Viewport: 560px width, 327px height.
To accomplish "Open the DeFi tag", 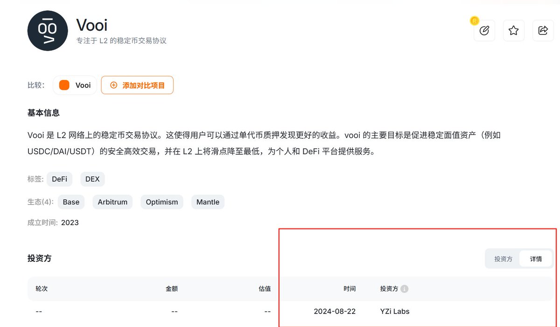I will tap(60, 179).
